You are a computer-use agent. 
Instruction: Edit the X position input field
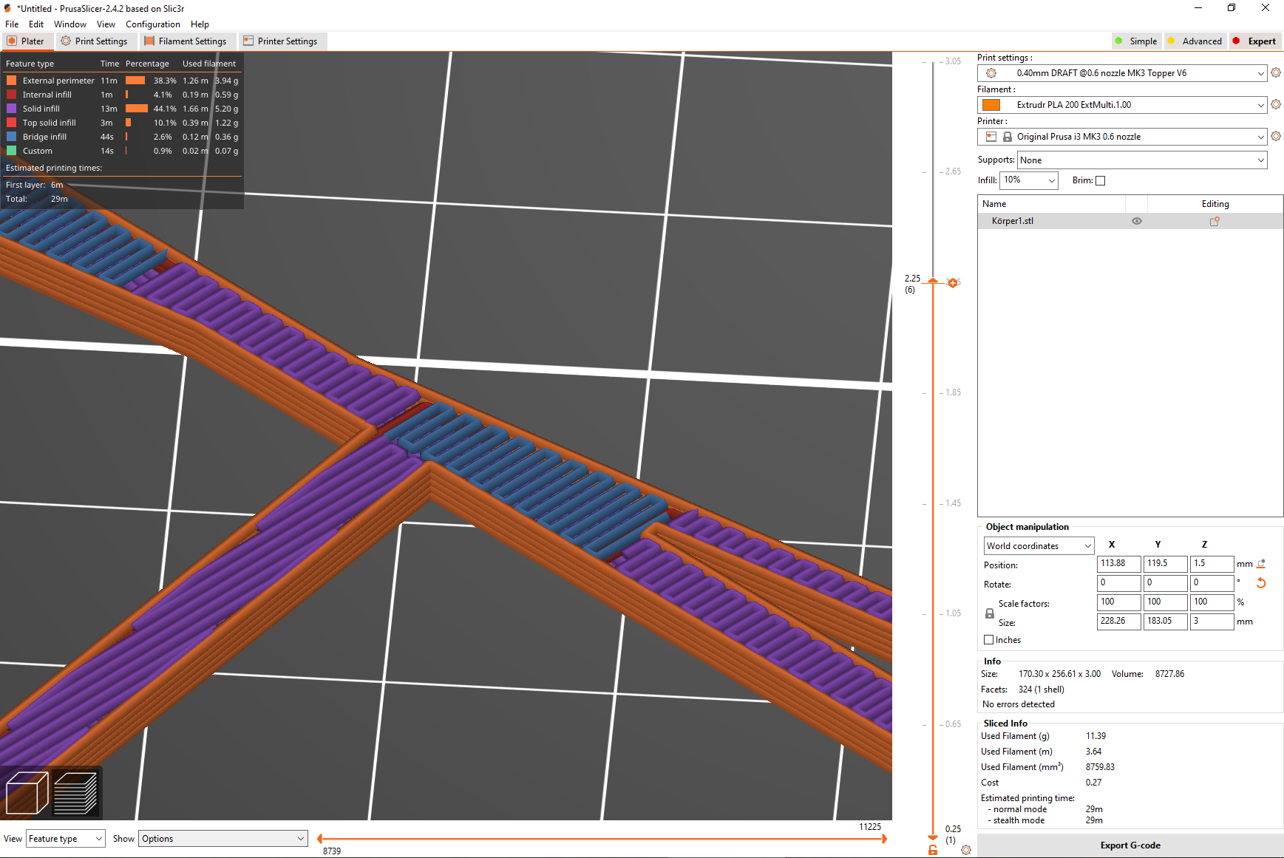(1118, 563)
